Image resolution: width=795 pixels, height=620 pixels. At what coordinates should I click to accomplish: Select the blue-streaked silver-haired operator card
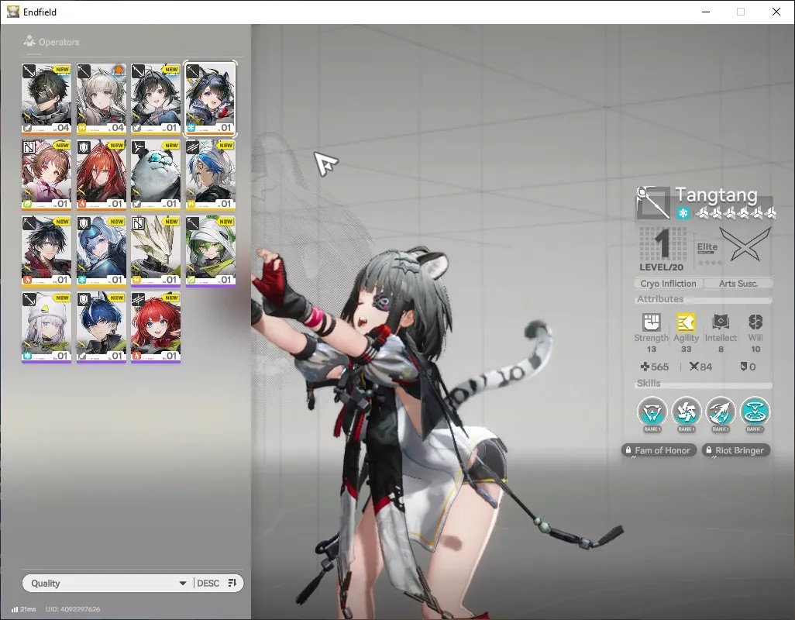(210, 174)
